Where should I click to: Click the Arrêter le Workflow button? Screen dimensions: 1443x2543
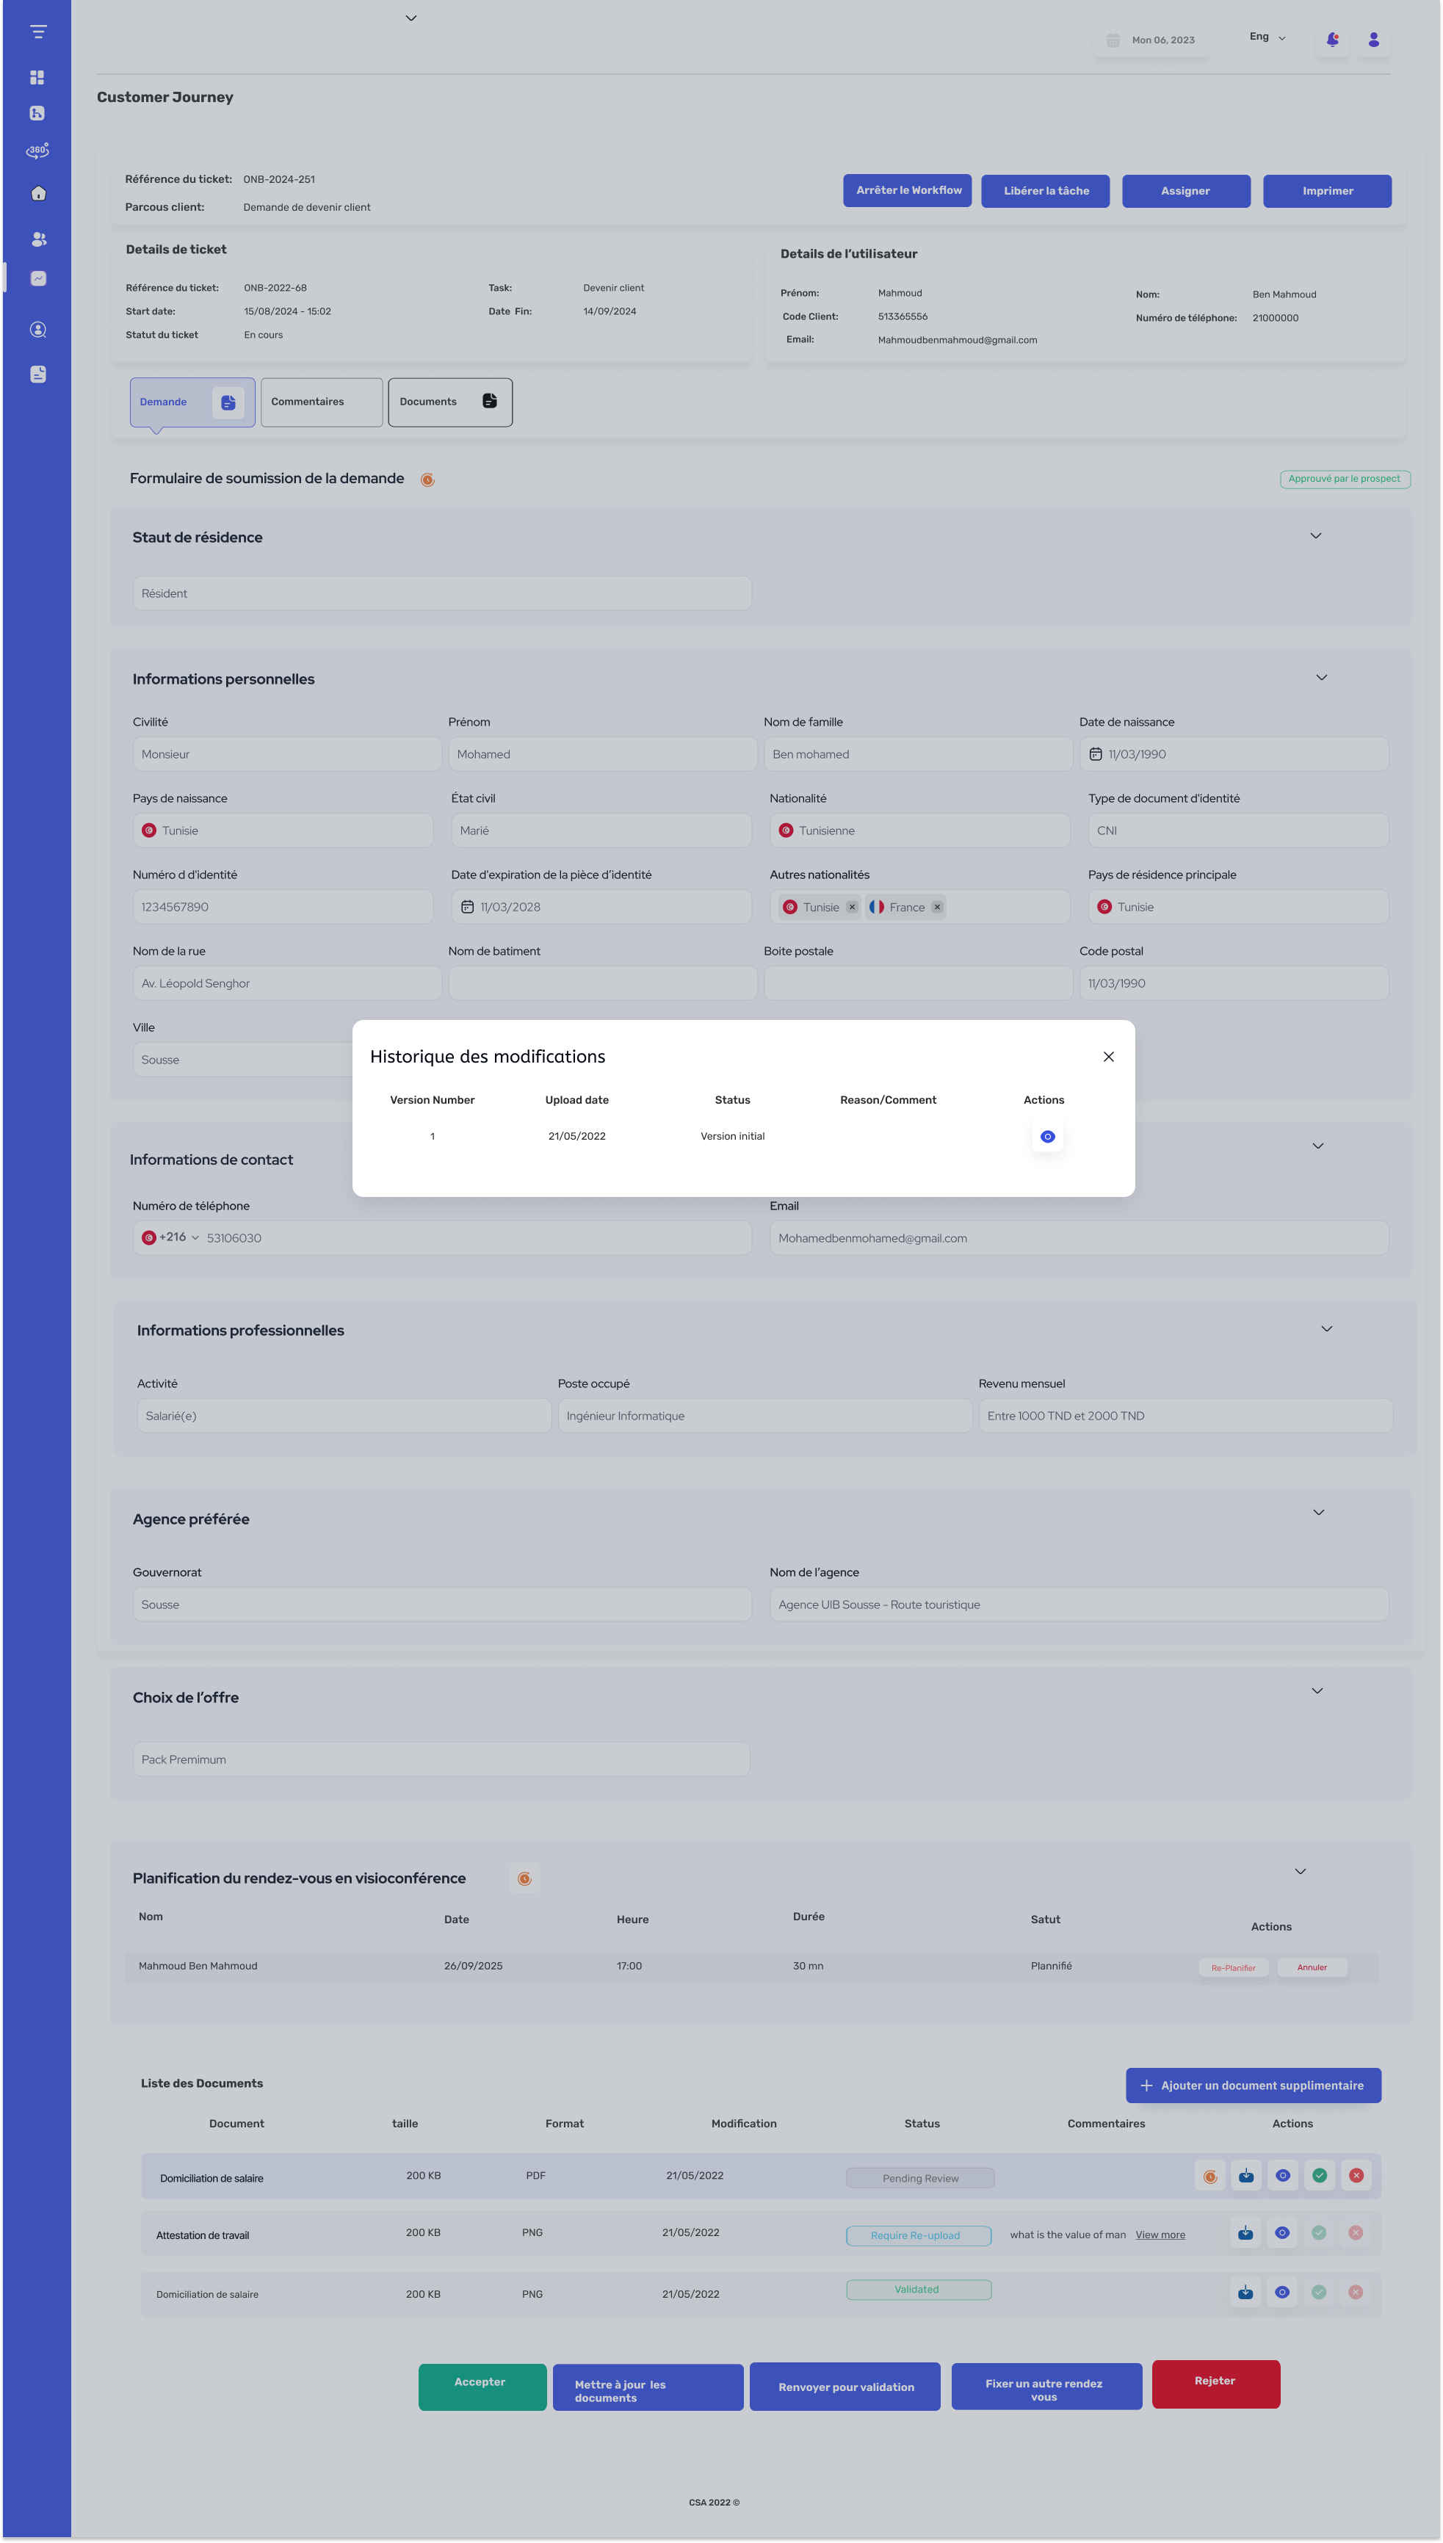pyautogui.click(x=907, y=190)
